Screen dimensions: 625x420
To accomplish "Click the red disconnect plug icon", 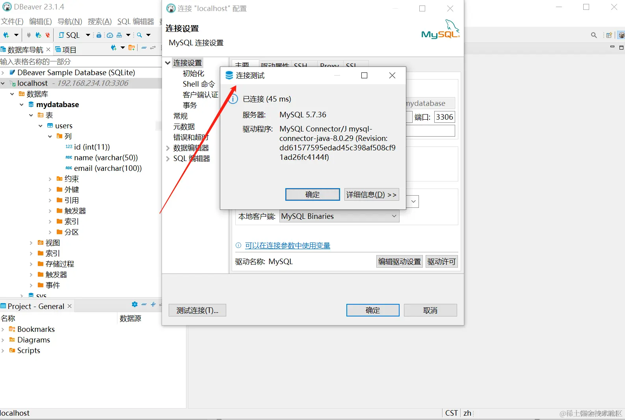I will pyautogui.click(x=48, y=35).
